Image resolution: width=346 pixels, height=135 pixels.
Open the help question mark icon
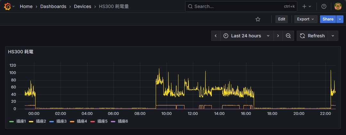324,6
